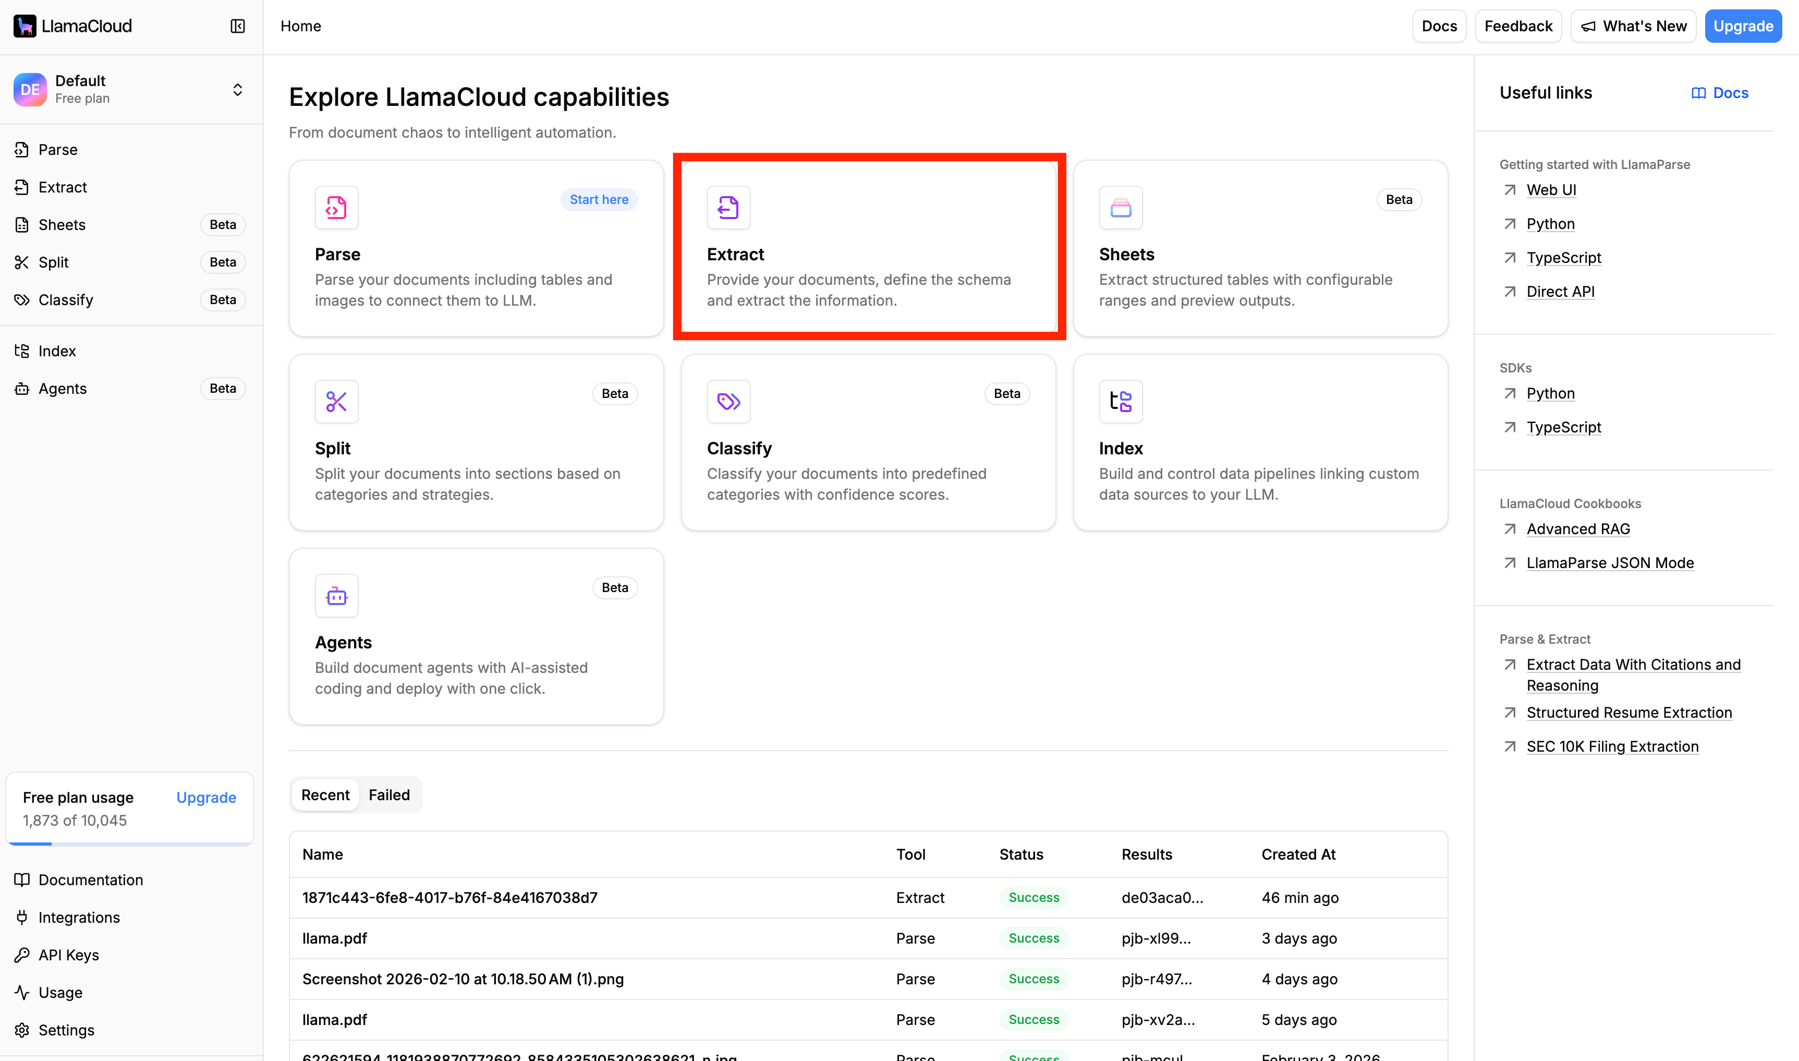Screen dimensions: 1799x1061
Task: Collapse the sidebar with the panel icon
Action: [x=238, y=27]
